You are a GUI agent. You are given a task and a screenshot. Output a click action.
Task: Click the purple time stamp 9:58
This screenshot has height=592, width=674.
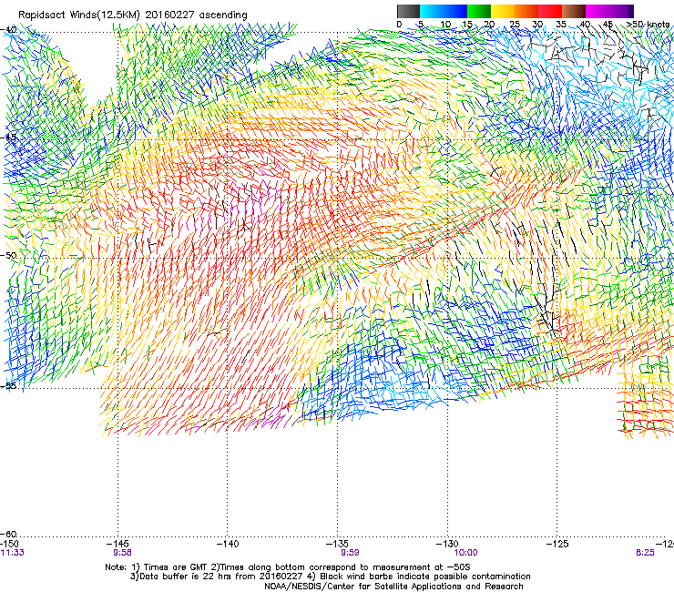point(123,553)
